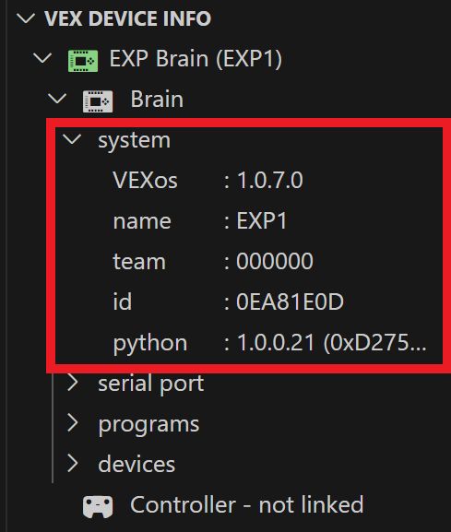451x532 pixels.
Task: Click the EXP Brain (EXP1) label
Action: [196, 59]
